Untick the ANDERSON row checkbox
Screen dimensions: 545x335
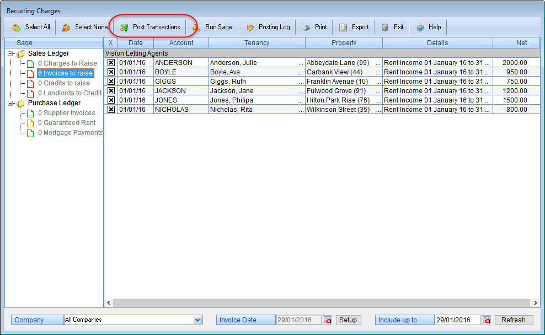[x=111, y=62]
